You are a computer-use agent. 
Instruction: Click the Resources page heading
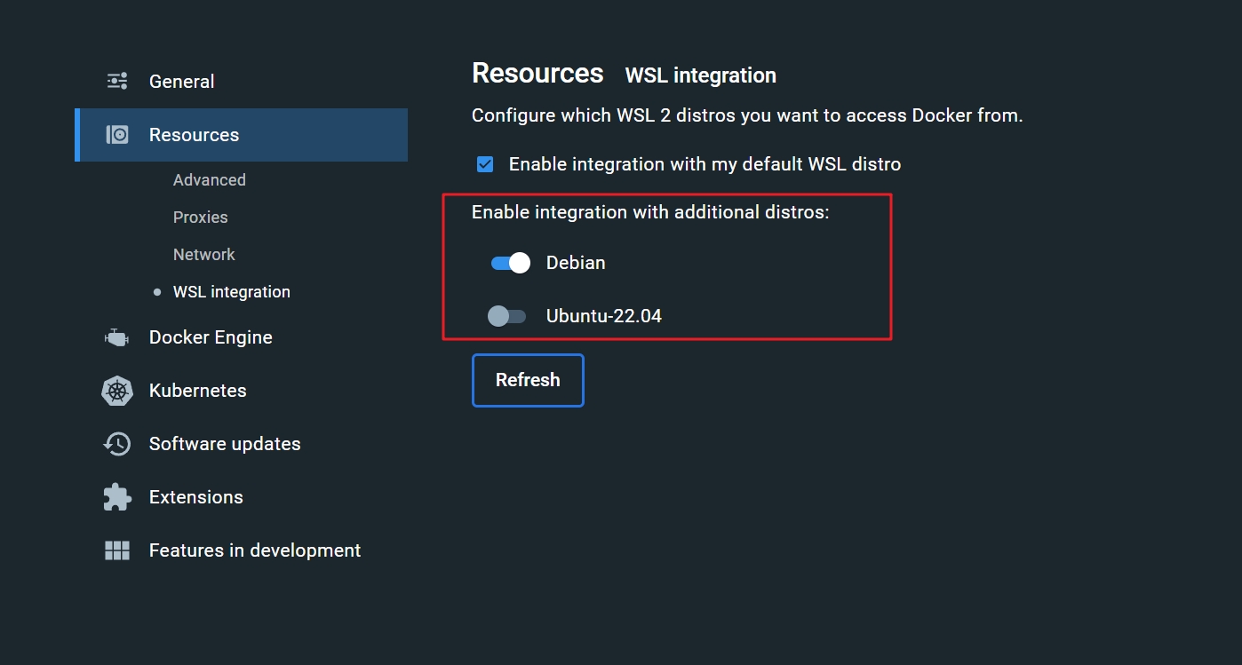click(x=537, y=73)
